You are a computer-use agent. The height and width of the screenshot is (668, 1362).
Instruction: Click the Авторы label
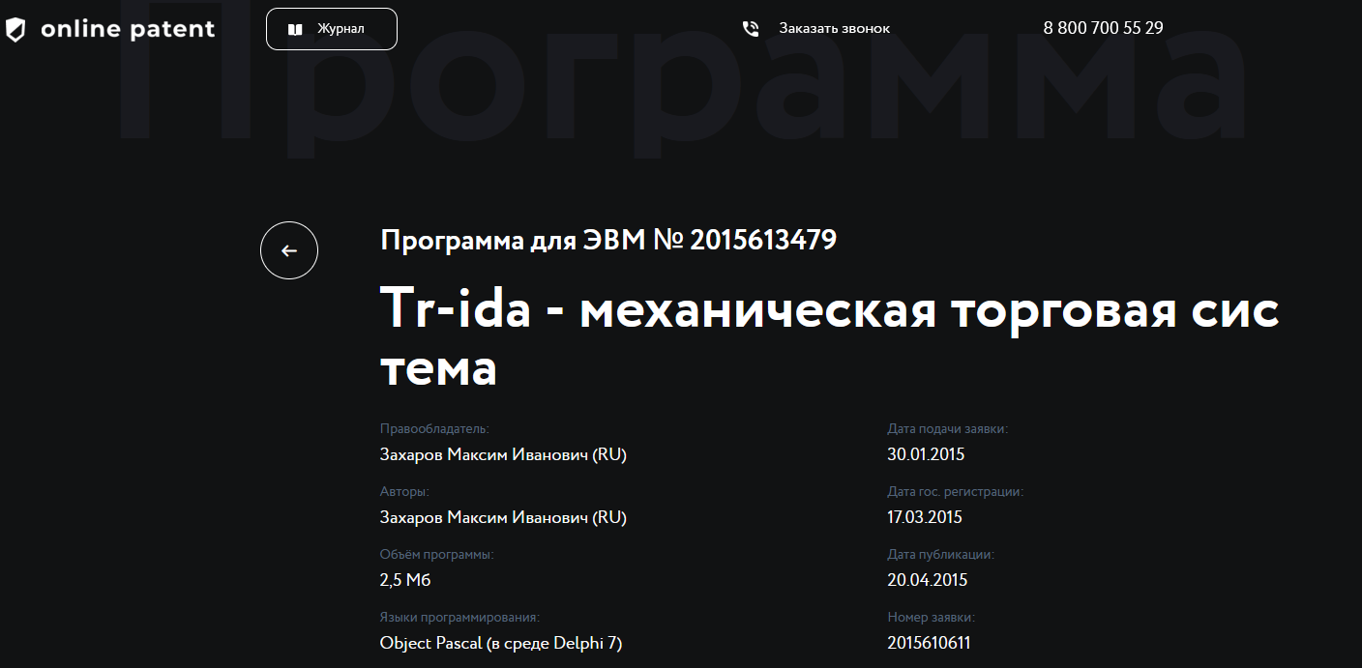(x=404, y=492)
